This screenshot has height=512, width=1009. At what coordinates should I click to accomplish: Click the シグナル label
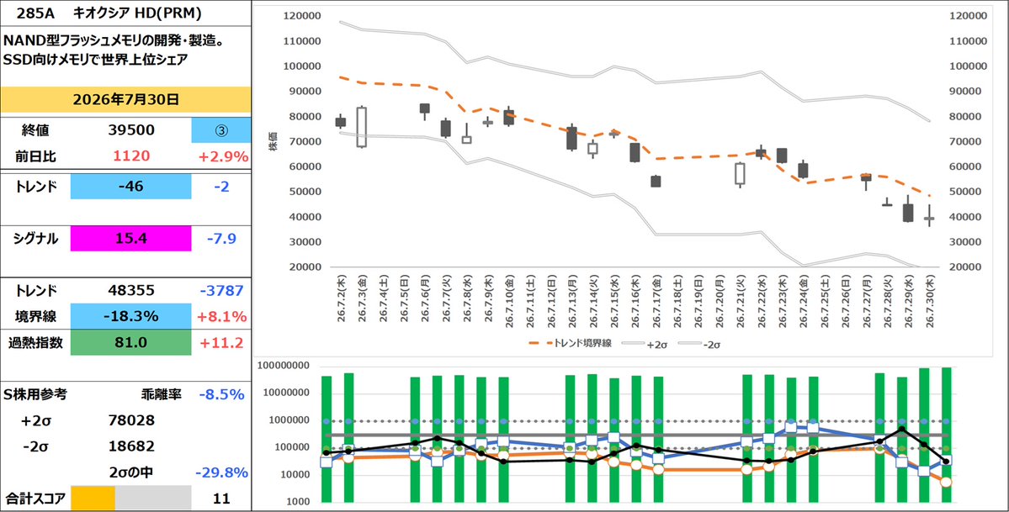tap(35, 239)
